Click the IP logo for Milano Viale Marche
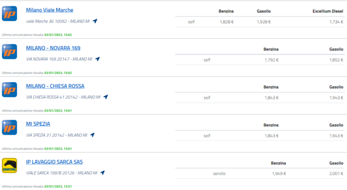Screen dimensions: 347x190 [10, 14]
